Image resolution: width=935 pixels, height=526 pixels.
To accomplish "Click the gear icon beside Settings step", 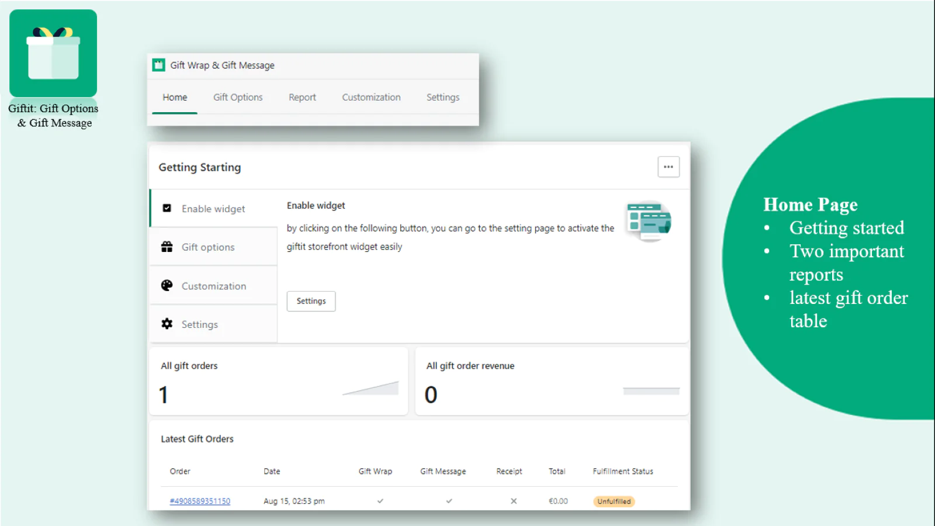I will pyautogui.click(x=167, y=324).
